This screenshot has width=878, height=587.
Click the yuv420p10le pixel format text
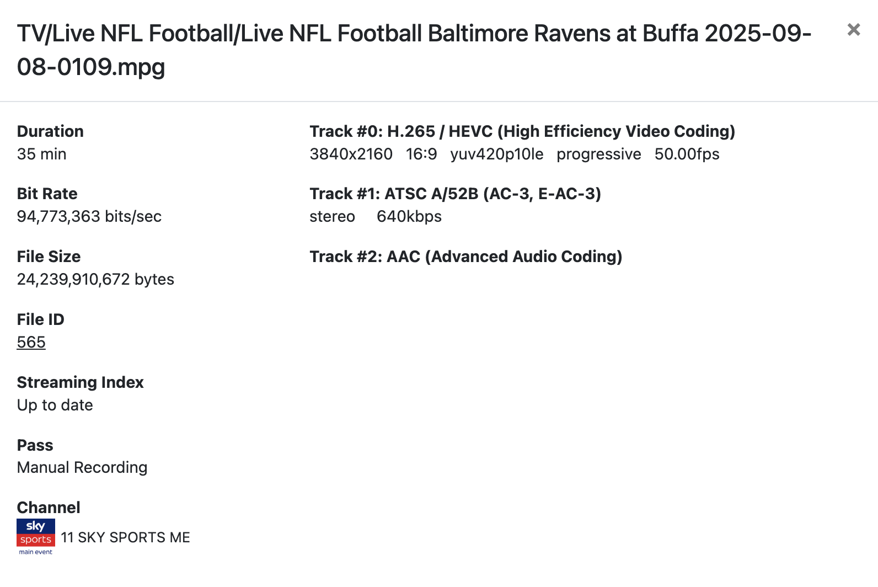point(496,154)
